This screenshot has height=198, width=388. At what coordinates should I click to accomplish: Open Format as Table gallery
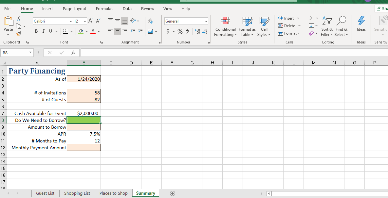247,27
